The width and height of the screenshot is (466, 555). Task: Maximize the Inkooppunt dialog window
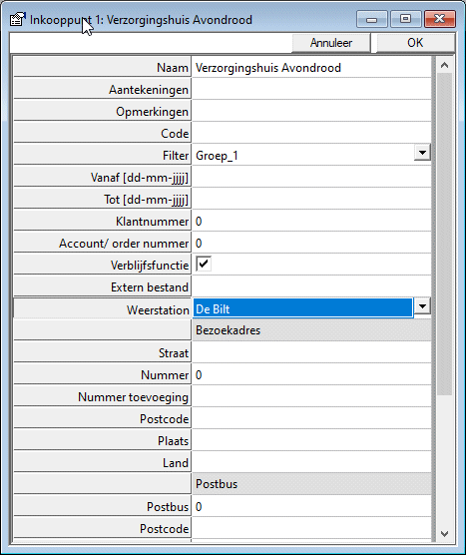point(405,19)
